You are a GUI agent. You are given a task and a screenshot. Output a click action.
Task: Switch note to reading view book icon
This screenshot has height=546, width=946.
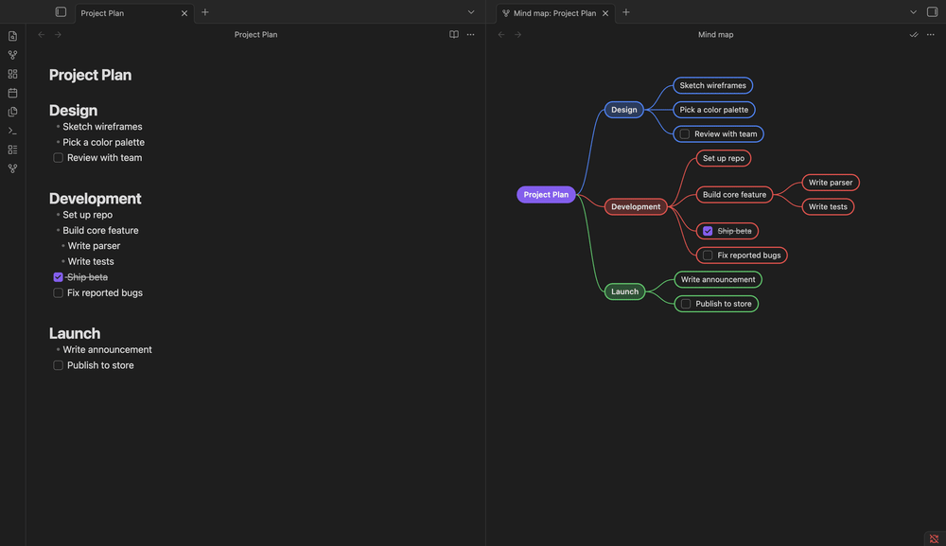click(454, 34)
